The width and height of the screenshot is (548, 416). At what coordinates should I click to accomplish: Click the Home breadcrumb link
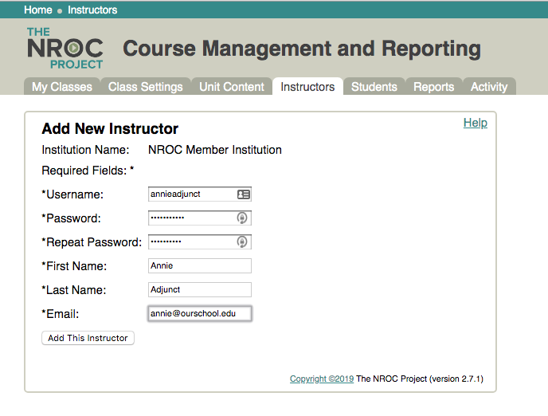point(38,10)
